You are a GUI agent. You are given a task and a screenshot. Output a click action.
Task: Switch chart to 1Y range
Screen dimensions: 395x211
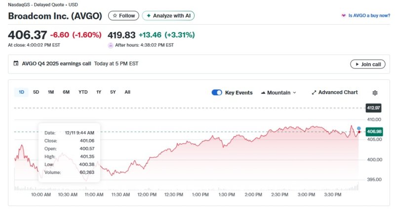coord(99,92)
